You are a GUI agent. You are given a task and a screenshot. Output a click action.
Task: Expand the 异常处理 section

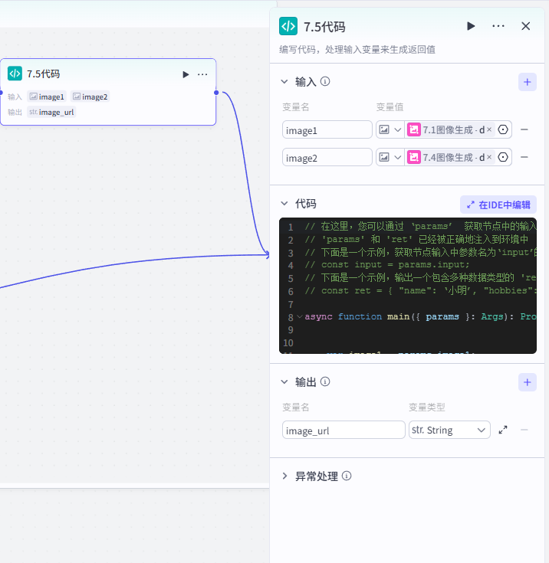click(284, 476)
